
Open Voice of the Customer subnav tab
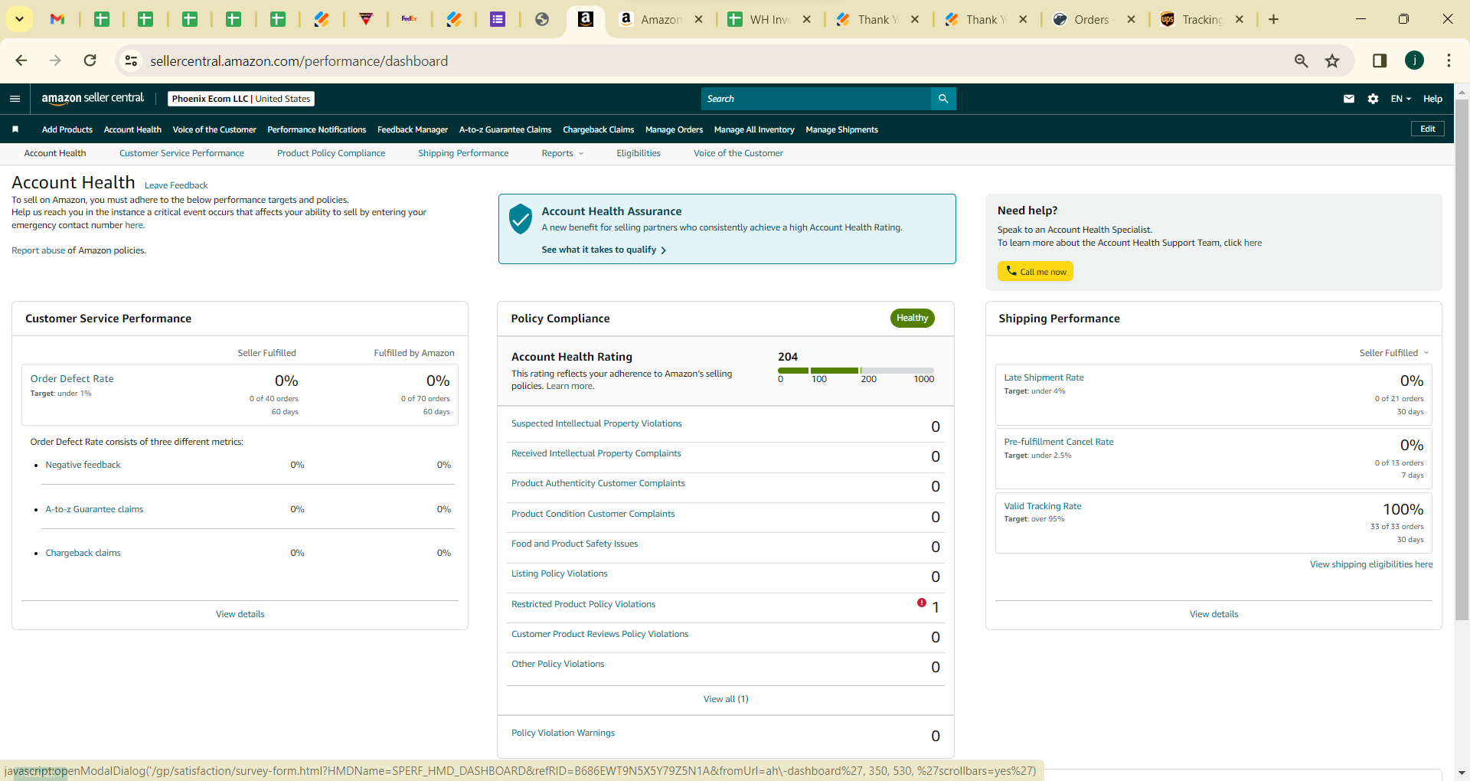click(x=738, y=153)
